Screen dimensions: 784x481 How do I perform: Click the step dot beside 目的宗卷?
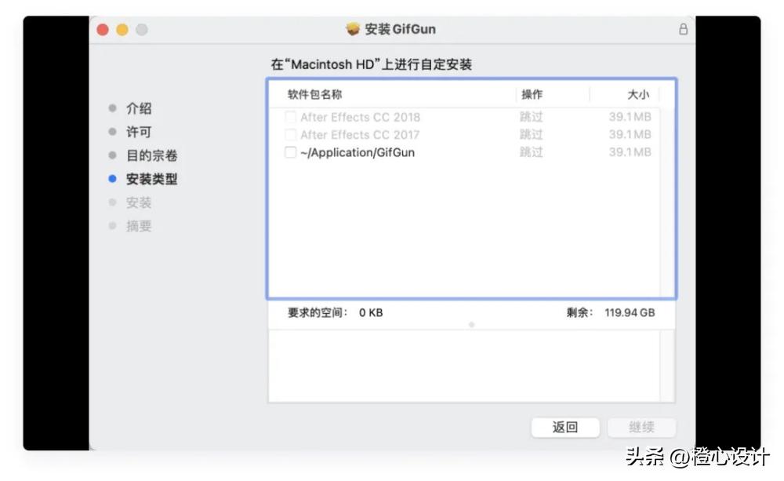(114, 155)
